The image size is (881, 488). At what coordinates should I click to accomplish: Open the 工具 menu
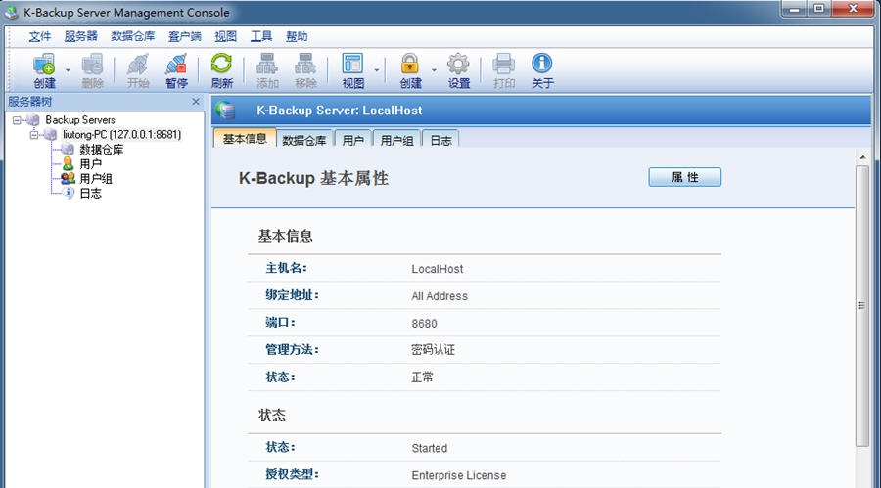261,36
